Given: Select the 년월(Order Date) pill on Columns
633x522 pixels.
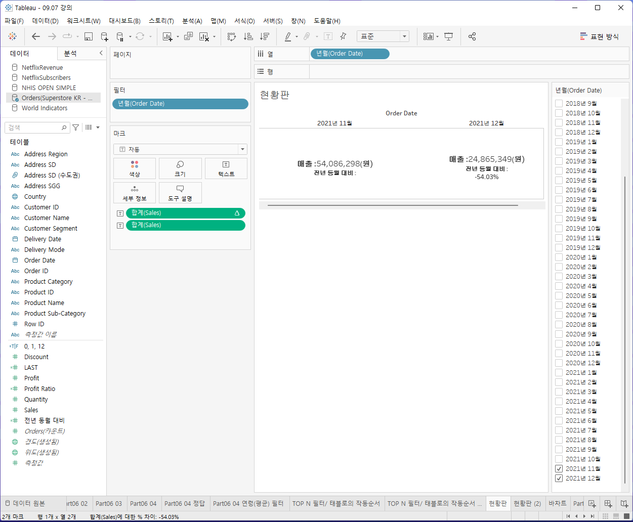Looking at the screenshot, I should pyautogui.click(x=350, y=54).
